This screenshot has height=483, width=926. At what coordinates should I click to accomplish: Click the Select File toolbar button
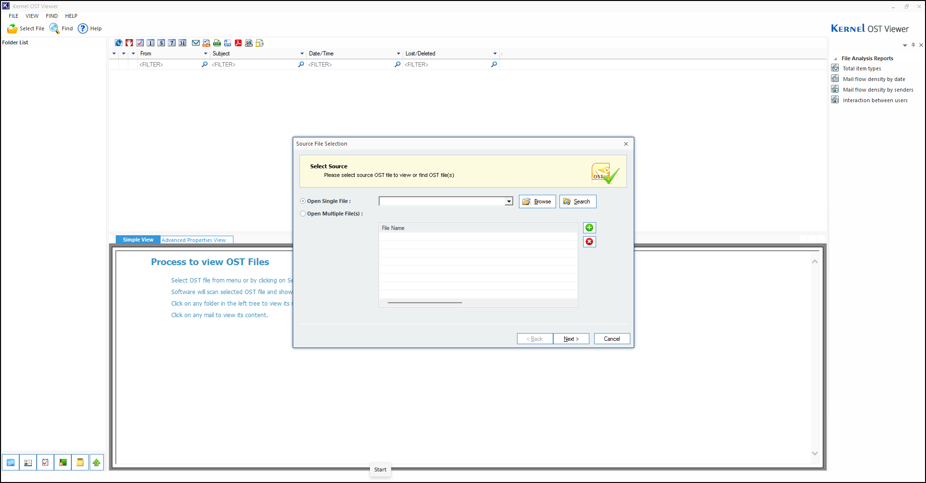pos(26,28)
